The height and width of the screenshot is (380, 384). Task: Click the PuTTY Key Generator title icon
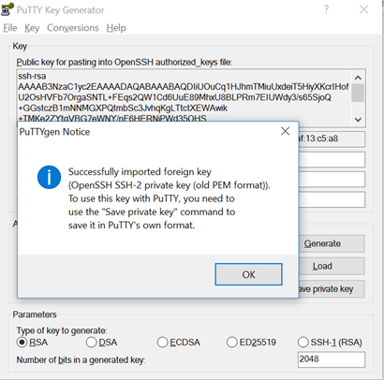tap(7, 9)
